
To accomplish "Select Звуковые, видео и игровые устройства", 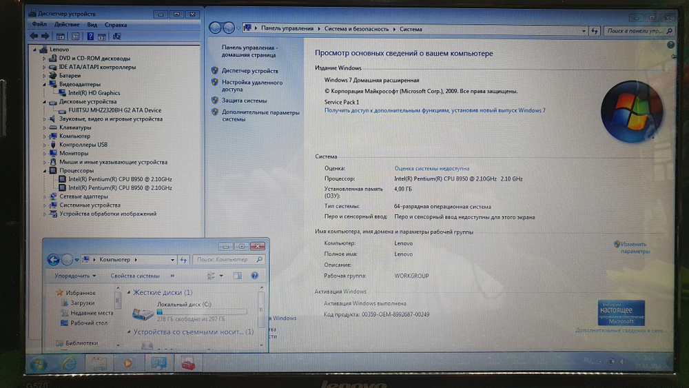I will pos(111,119).
